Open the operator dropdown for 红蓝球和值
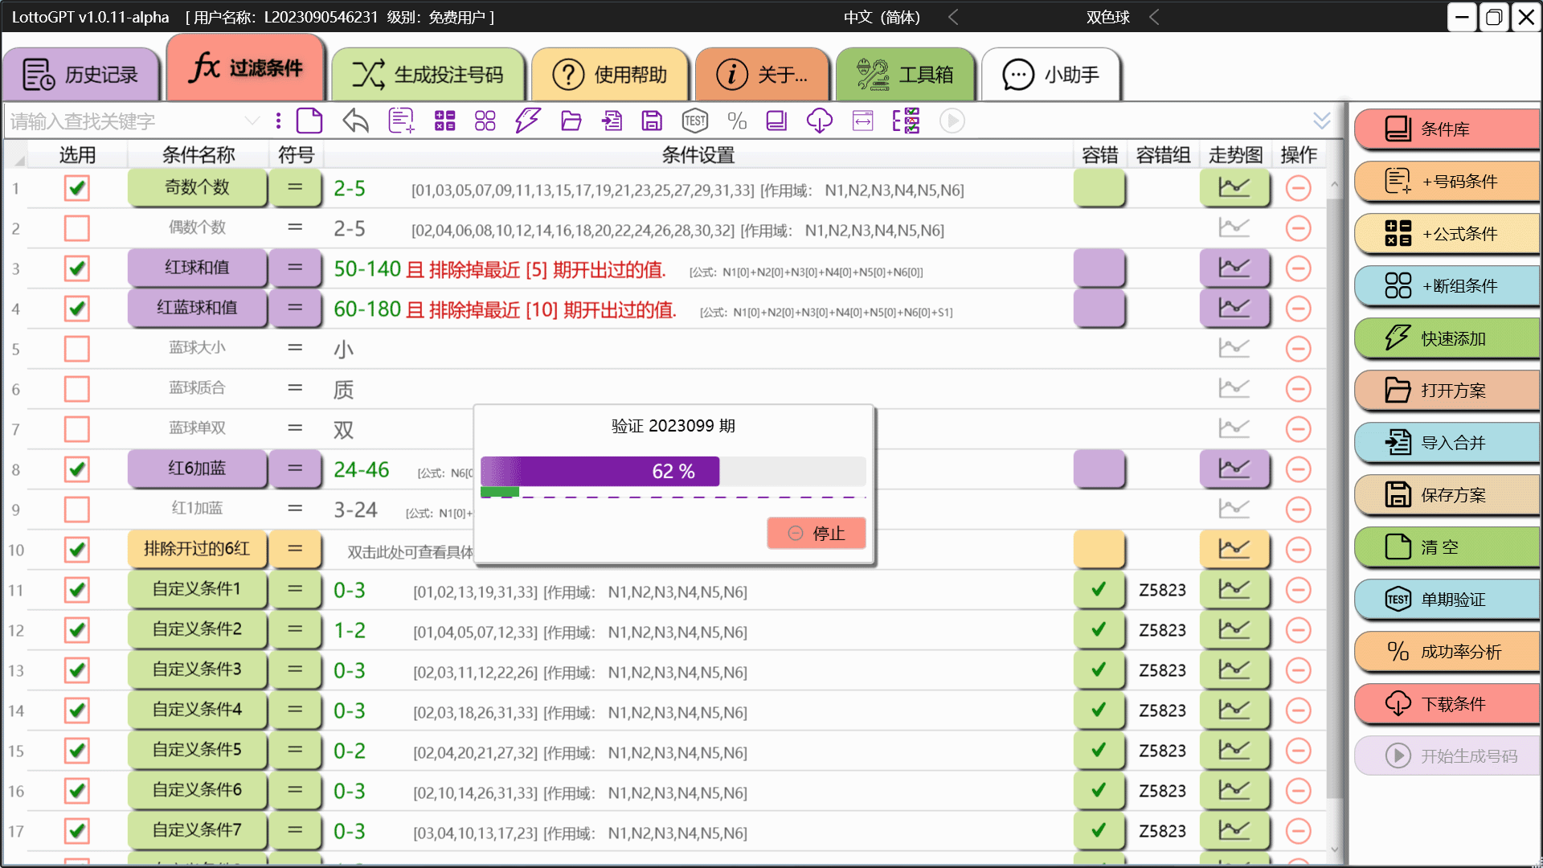Screen dimensions: 1543x868 (295, 308)
